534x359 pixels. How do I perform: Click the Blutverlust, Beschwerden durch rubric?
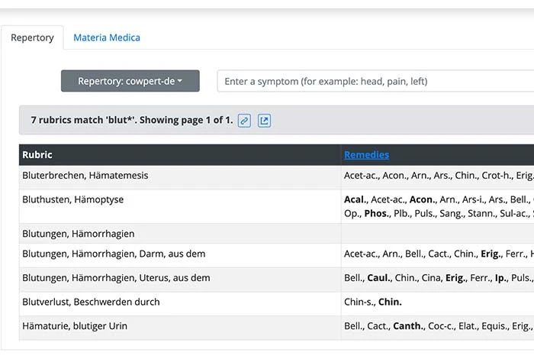[92, 302]
